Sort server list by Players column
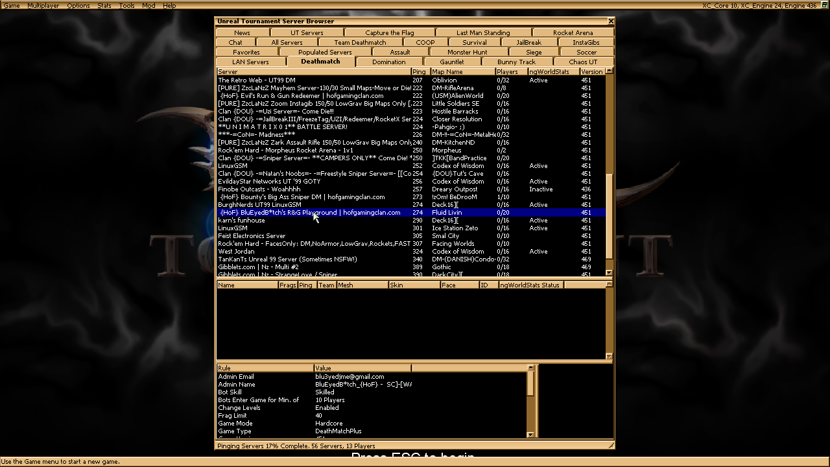 point(512,71)
